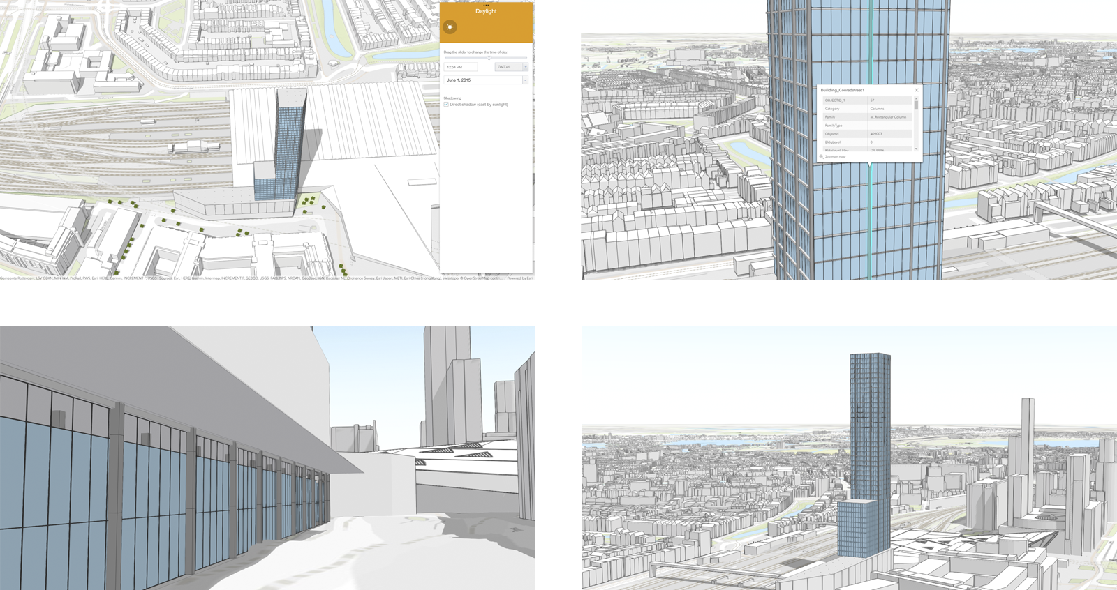Viewport: 1117px width, 590px height.
Task: Select the Family row showing M_Rectangular Column
Action: (x=867, y=117)
